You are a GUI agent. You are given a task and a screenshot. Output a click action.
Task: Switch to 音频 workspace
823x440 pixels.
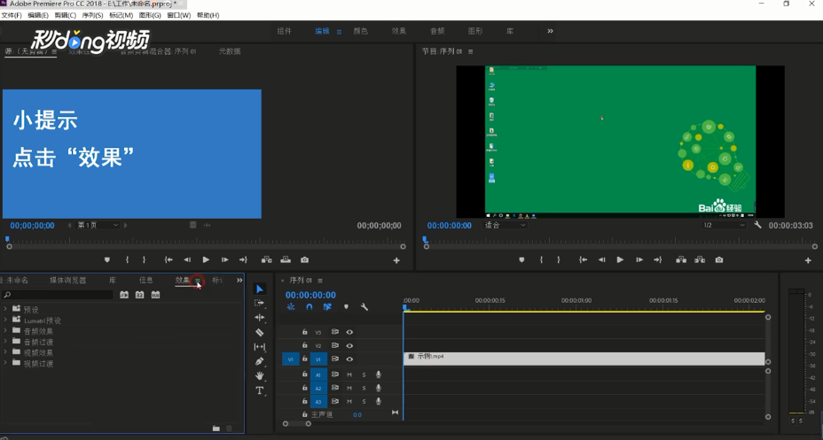(x=437, y=31)
